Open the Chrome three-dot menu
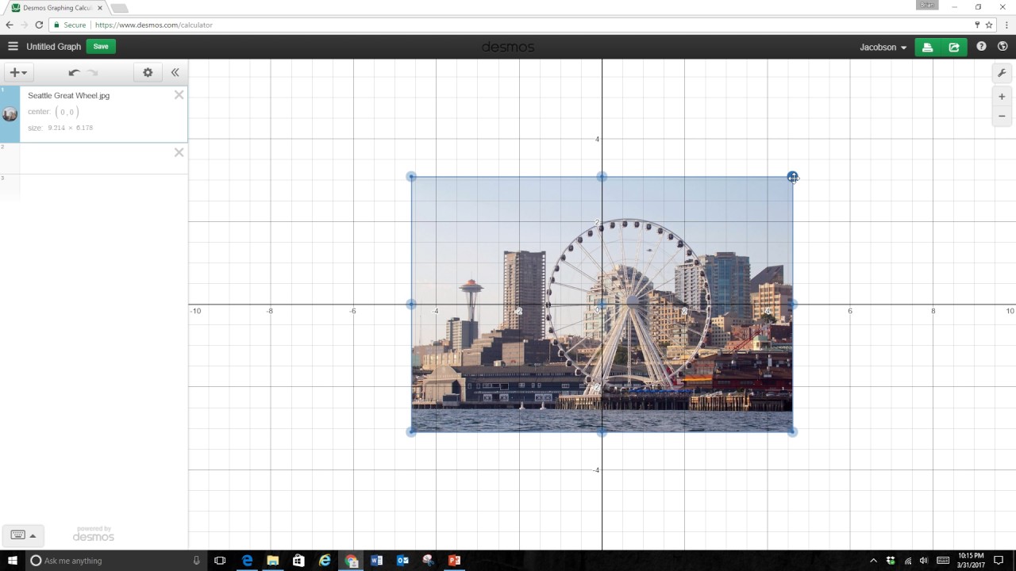This screenshot has height=571, width=1016. coord(1007,25)
